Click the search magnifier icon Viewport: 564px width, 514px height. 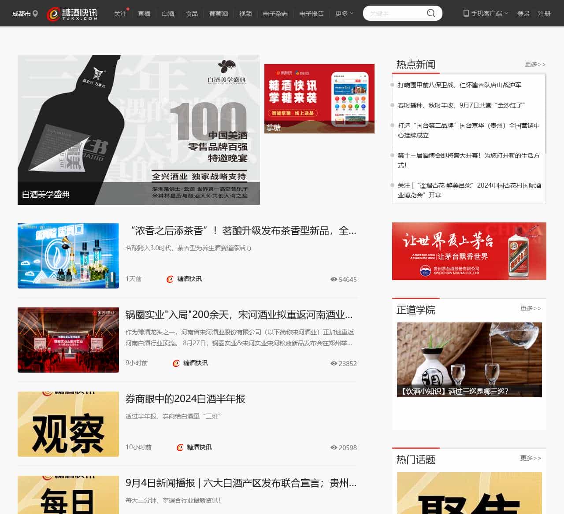pyautogui.click(x=431, y=13)
